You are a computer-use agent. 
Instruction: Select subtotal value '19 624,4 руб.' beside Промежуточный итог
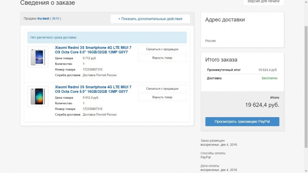[x=268, y=70]
